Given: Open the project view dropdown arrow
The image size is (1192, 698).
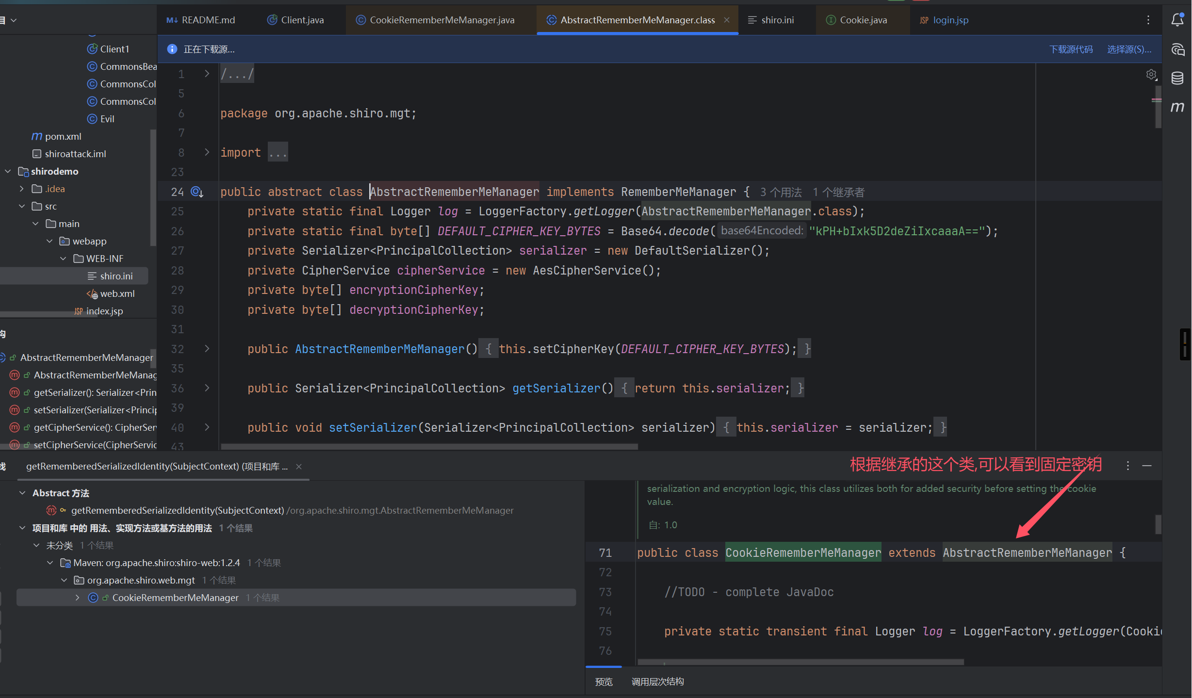Looking at the screenshot, I should pyautogui.click(x=14, y=20).
